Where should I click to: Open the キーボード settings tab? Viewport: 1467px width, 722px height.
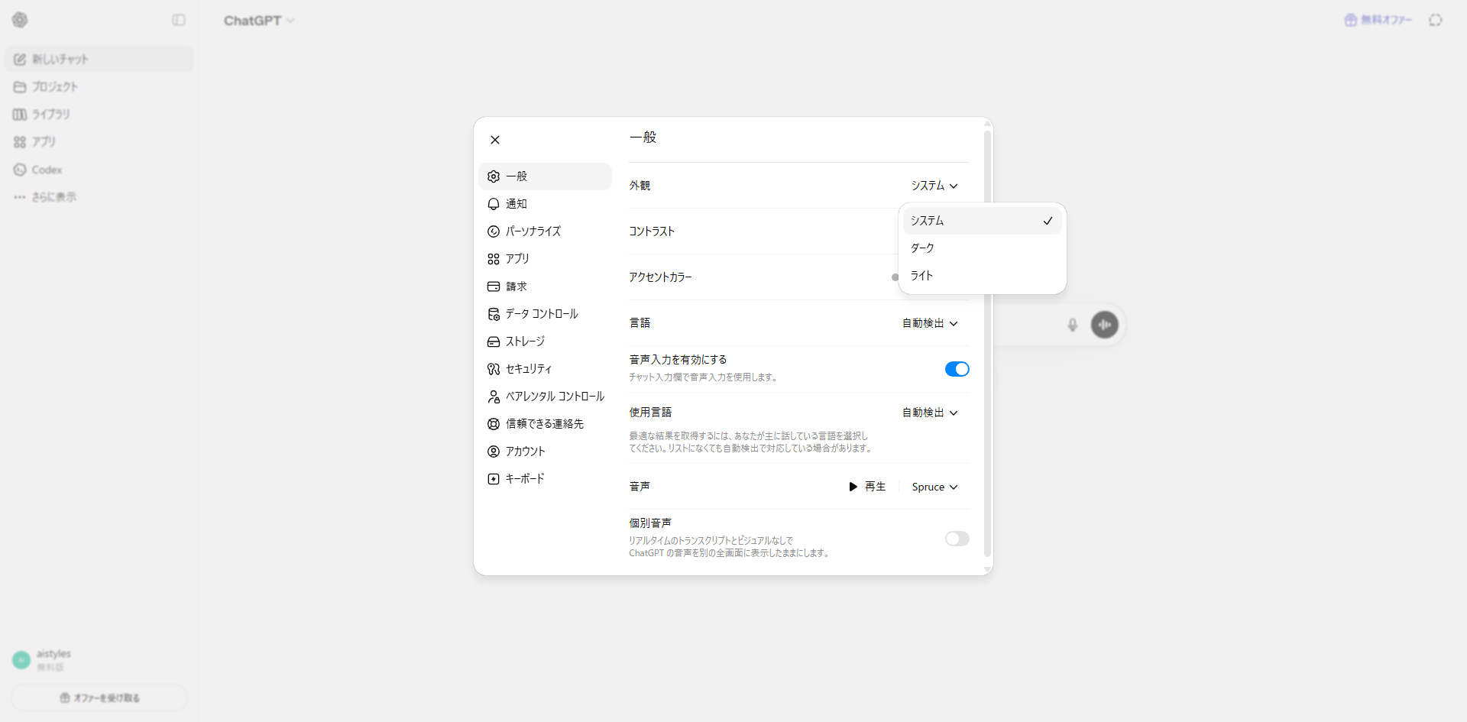click(545, 479)
